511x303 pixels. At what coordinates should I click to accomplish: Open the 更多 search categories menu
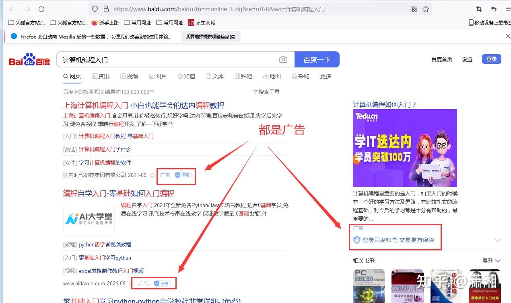point(326,76)
